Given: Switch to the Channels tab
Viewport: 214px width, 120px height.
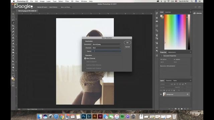Looking at the screenshot, I should tap(169, 81).
